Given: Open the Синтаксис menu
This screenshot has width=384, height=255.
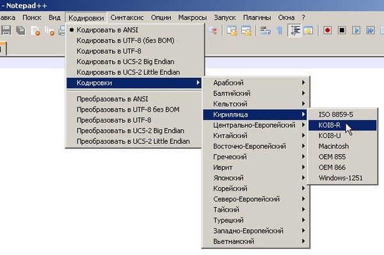Looking at the screenshot, I should 127,18.
